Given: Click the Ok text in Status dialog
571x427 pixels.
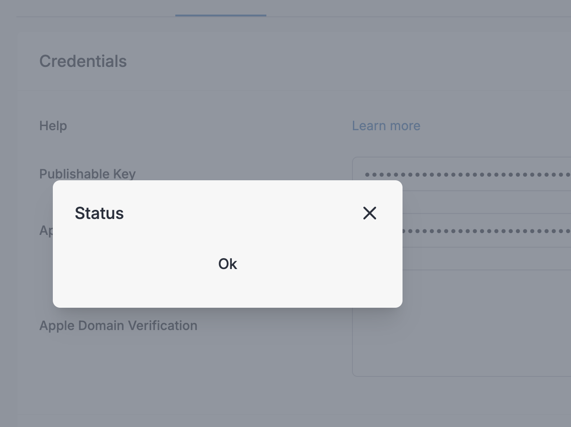Looking at the screenshot, I should click(228, 264).
